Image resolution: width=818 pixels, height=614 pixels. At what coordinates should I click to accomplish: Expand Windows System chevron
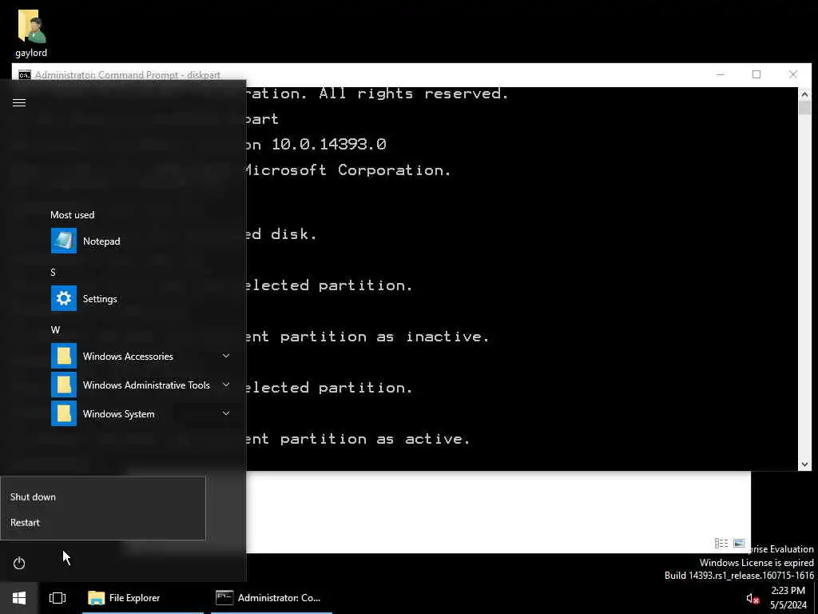pyautogui.click(x=226, y=413)
